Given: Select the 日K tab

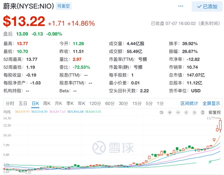Looking at the screenshot, I should point(35,103).
